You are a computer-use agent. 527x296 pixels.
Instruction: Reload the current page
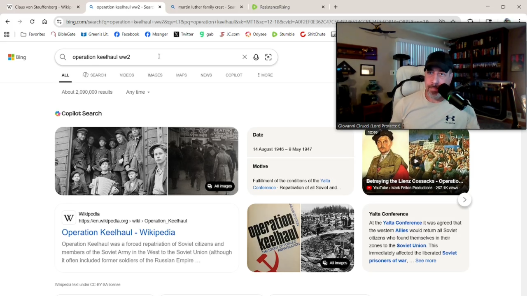click(32, 21)
